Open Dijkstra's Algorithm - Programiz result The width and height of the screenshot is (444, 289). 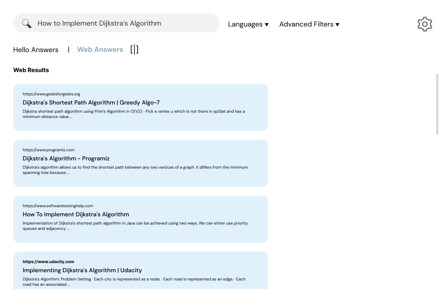pos(66,158)
